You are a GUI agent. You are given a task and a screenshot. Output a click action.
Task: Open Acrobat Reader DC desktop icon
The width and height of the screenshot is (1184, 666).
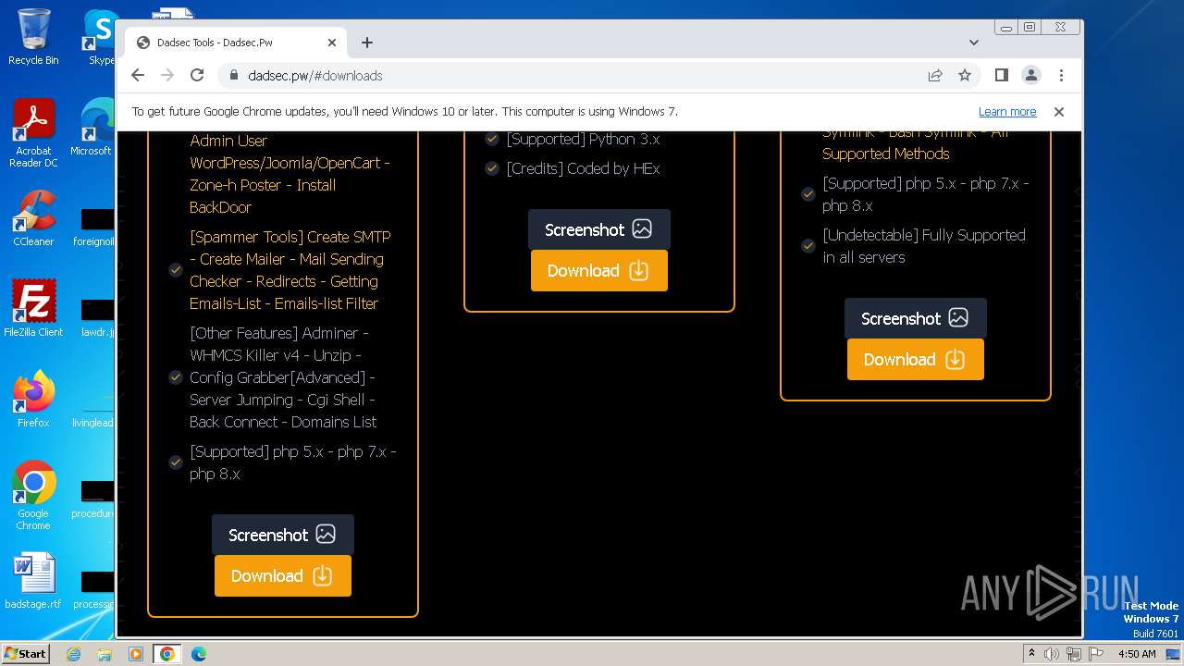(33, 134)
